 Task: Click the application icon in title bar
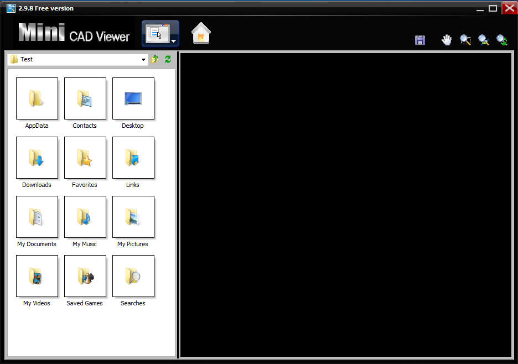(11, 8)
